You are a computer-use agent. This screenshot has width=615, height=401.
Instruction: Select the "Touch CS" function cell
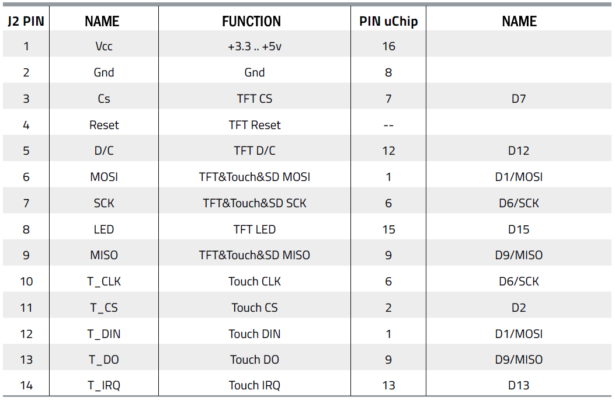coord(254,308)
